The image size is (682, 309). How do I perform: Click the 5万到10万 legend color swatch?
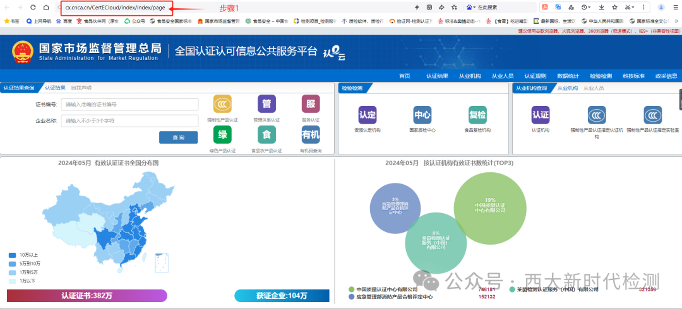(13, 264)
